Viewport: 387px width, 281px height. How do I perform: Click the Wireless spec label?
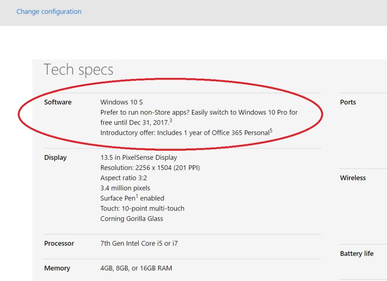353,178
